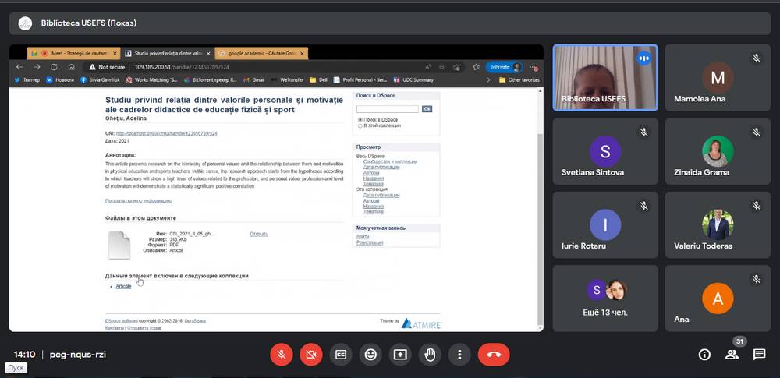Screen dimensions: 780x378
Task: Show the participants people panel
Action: (732, 355)
